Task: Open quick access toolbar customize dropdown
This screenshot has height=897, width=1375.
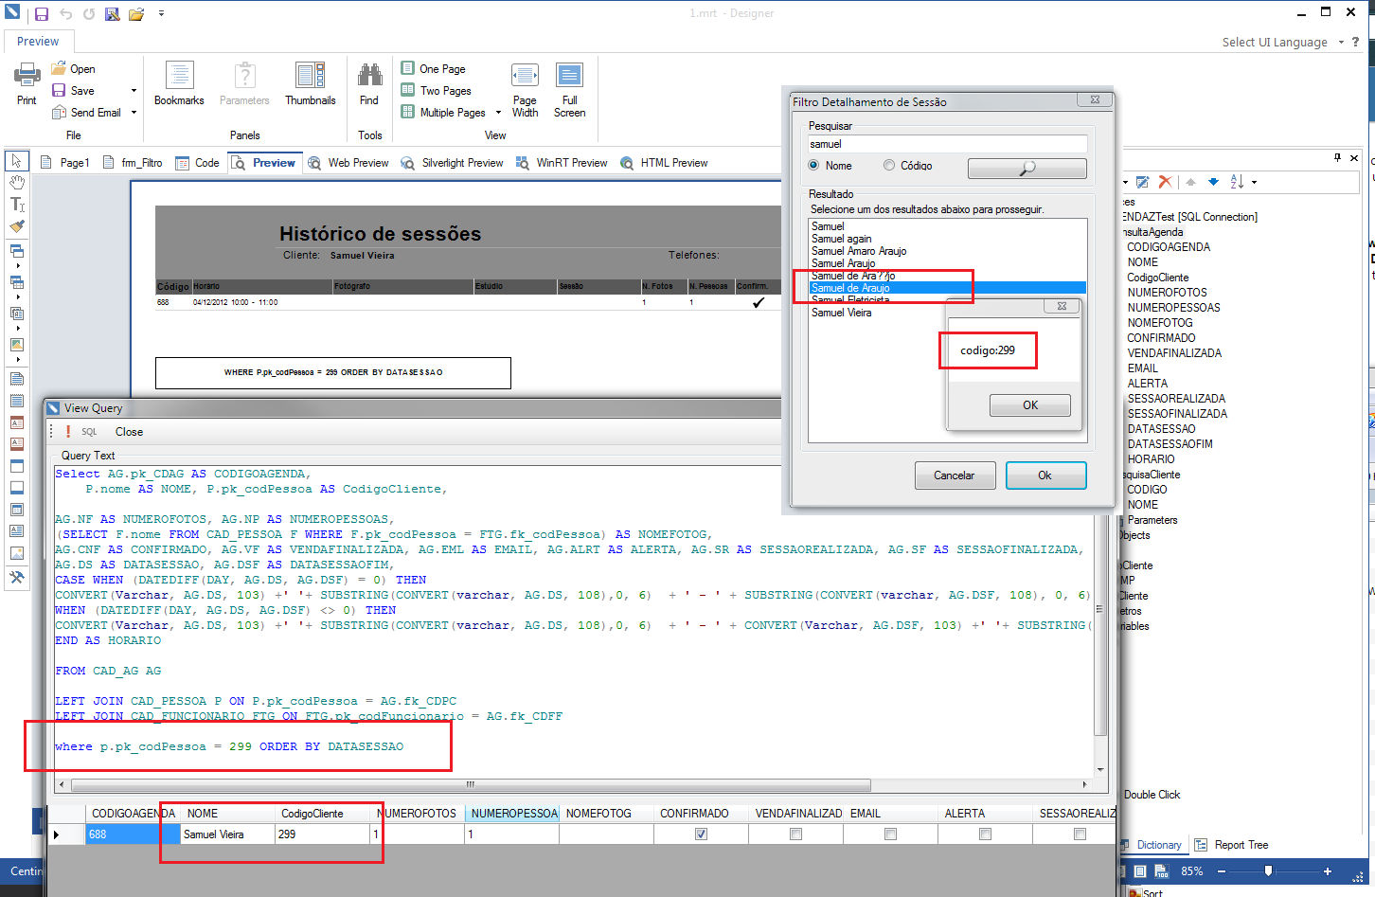Action: pyautogui.click(x=161, y=14)
